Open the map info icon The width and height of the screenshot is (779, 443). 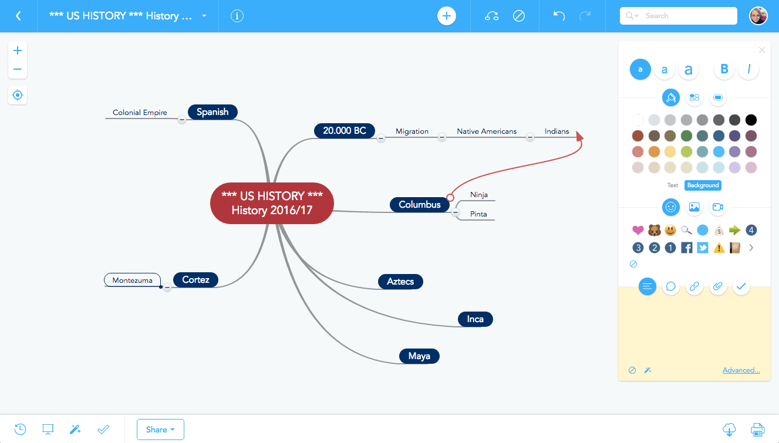(x=237, y=16)
